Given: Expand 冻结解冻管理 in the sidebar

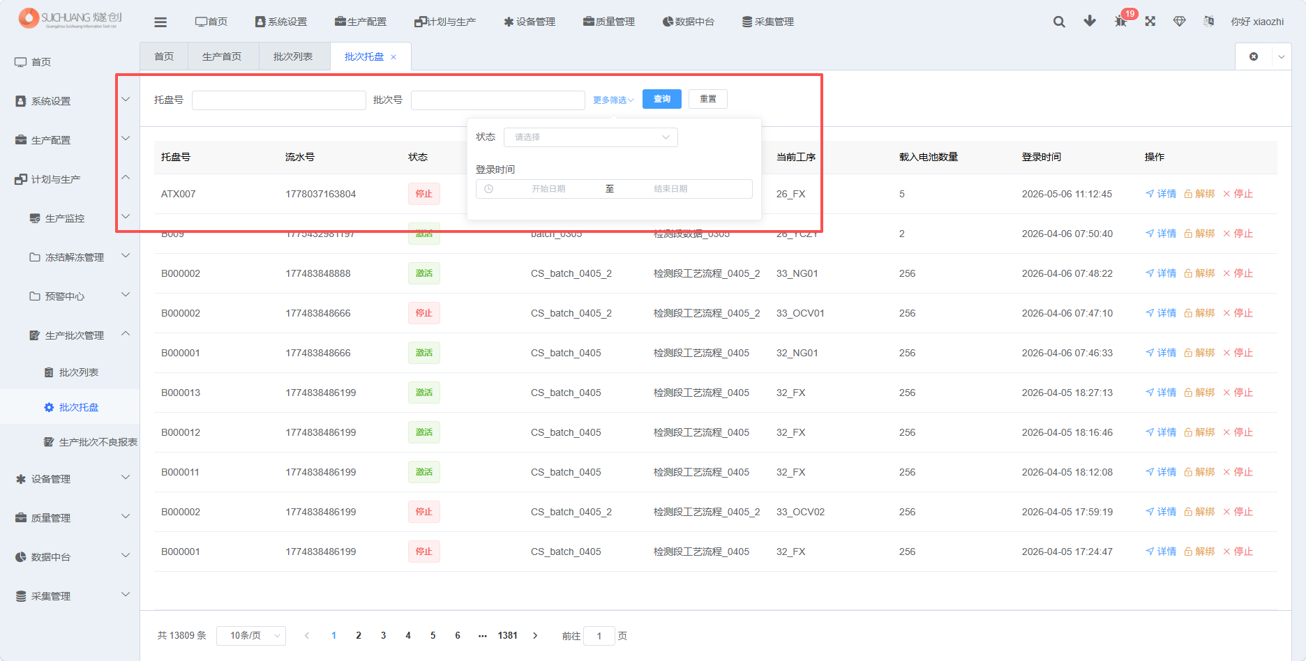Looking at the screenshot, I should click(70, 257).
